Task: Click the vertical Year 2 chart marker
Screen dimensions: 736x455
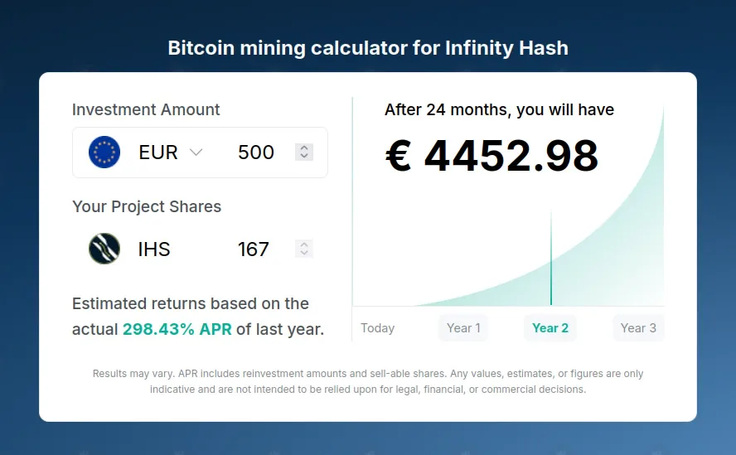Action: pyautogui.click(x=551, y=259)
